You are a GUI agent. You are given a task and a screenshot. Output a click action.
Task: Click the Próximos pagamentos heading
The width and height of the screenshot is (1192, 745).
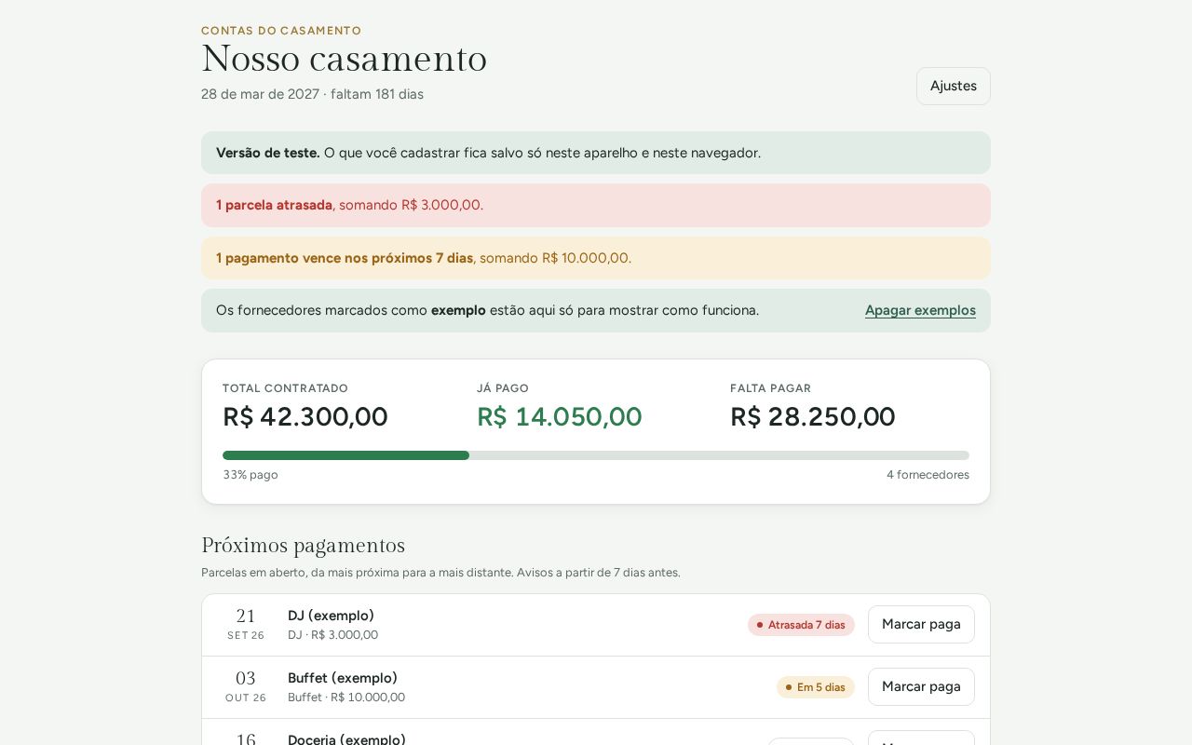pyautogui.click(x=303, y=546)
